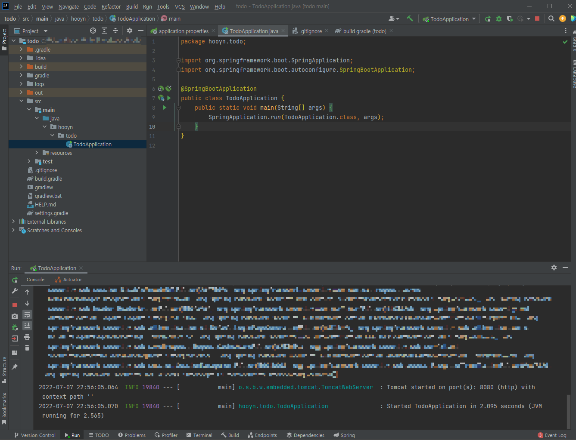Click Attach Debugger bug icon in Run panel
The width and height of the screenshot is (576, 440).
point(15,327)
